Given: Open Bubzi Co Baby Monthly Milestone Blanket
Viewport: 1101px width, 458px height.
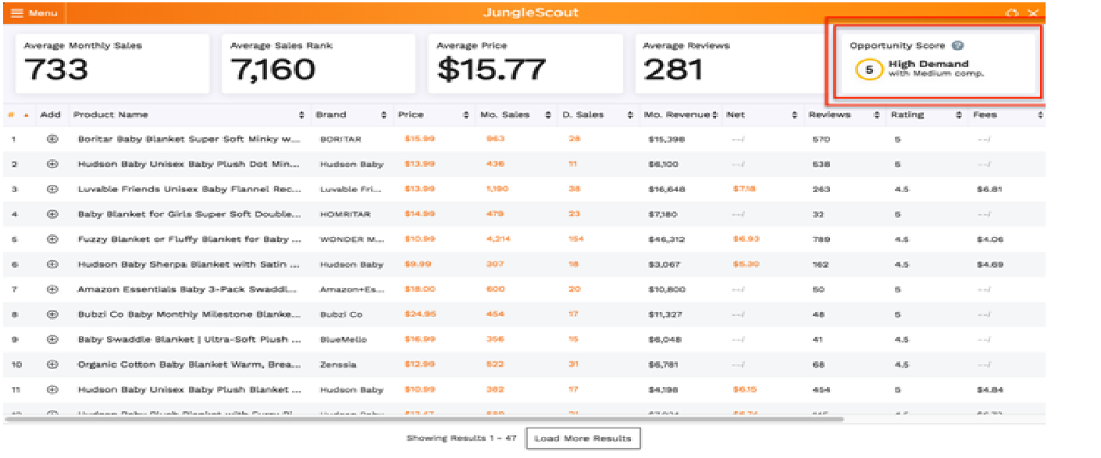Looking at the screenshot, I should [189, 314].
